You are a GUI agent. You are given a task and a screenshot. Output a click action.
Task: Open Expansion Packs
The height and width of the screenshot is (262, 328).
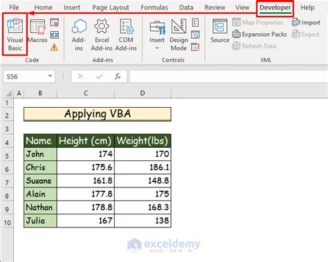tap(259, 35)
